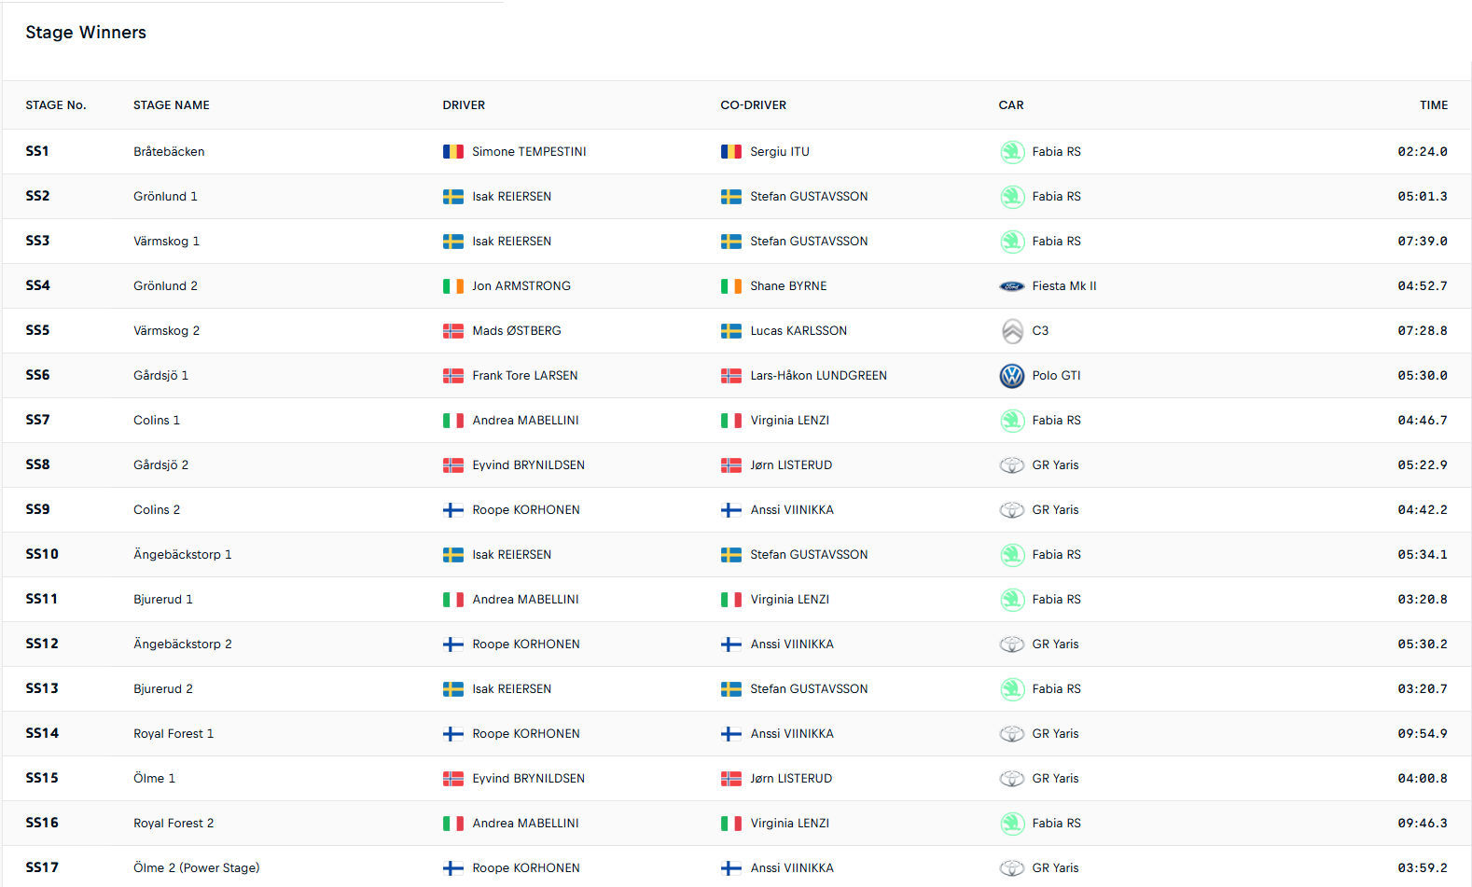Click Norwegian flag next to Mads ØSTBERG

click(452, 331)
